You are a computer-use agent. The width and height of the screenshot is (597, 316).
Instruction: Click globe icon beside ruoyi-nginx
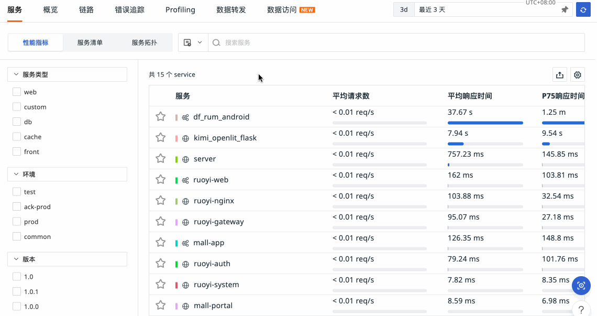[x=185, y=201]
